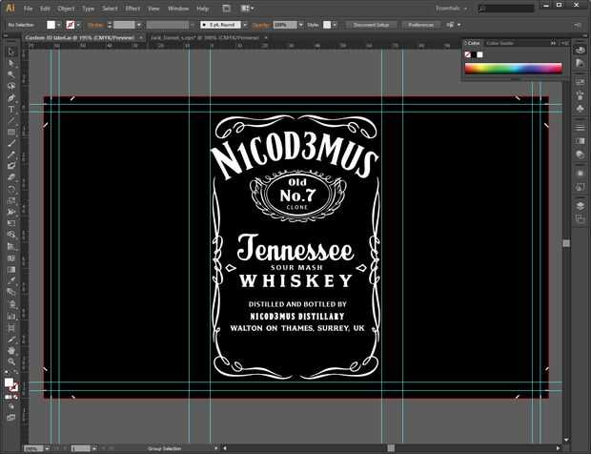Select the Lasso tool
Image resolution: width=591 pixels, height=454 pixels.
pyautogui.click(x=11, y=86)
